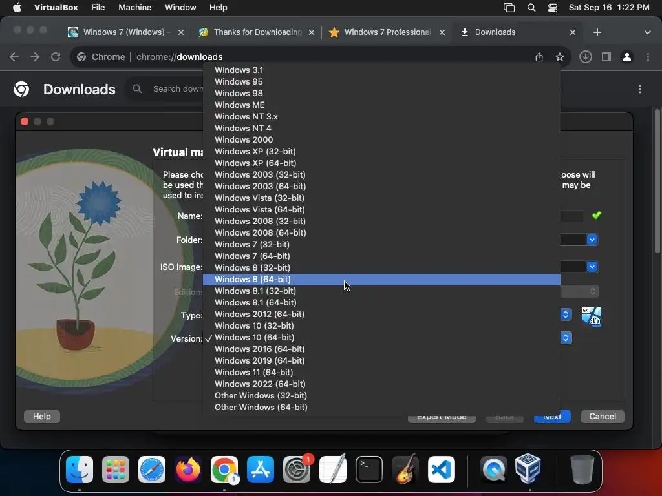The image size is (662, 496).
Task: Switch to Windows 7 Professional tab
Action: click(387, 32)
